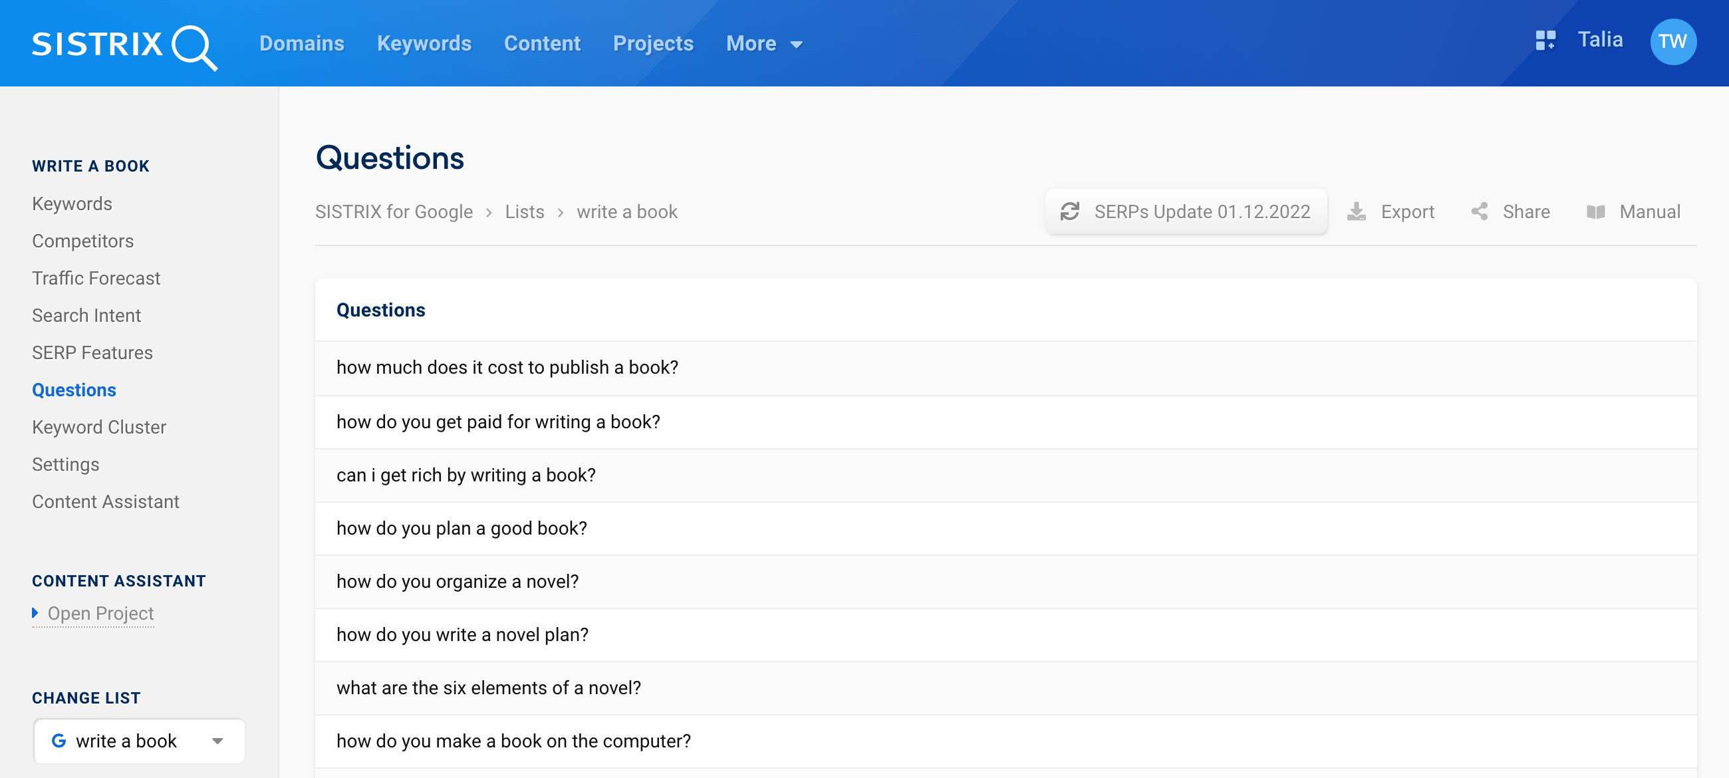Click the SERPs Update 01.12.2022 button
This screenshot has width=1729, height=778.
pyautogui.click(x=1185, y=211)
